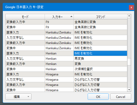Sort by the 入力キー column header
Screen dimensions: 137x105
pos(59,17)
